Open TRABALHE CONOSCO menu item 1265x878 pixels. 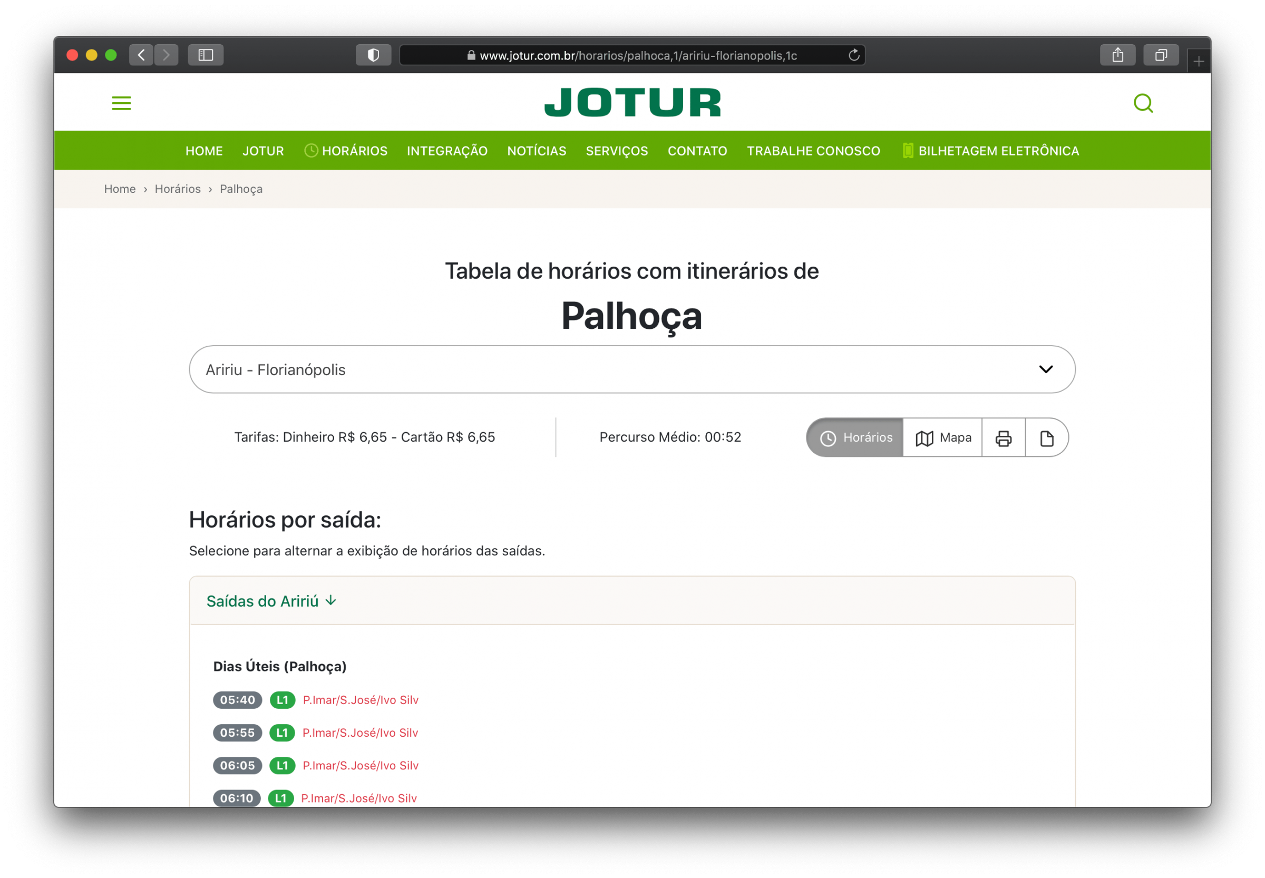click(813, 151)
